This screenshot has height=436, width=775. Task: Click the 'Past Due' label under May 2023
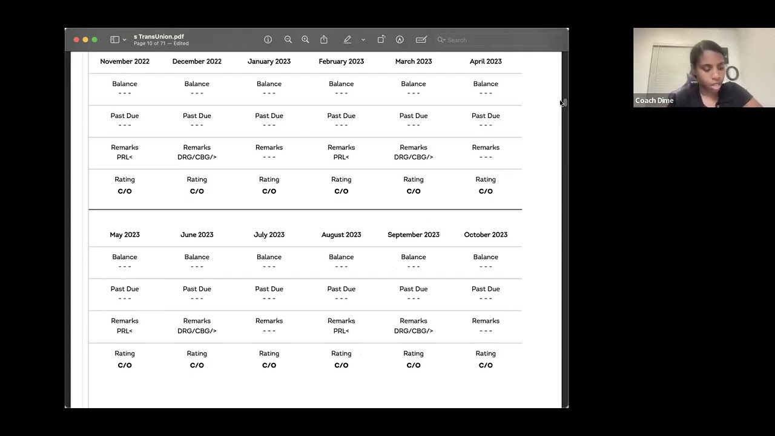[125, 289]
